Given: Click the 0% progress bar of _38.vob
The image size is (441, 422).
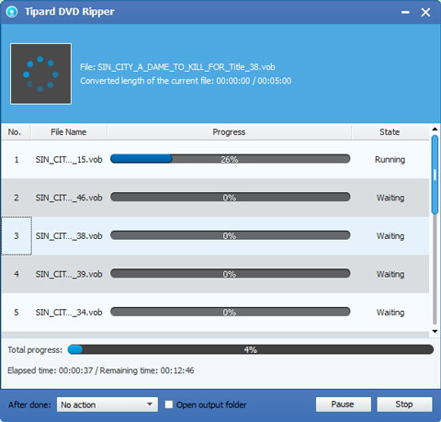Looking at the screenshot, I should (x=230, y=235).
